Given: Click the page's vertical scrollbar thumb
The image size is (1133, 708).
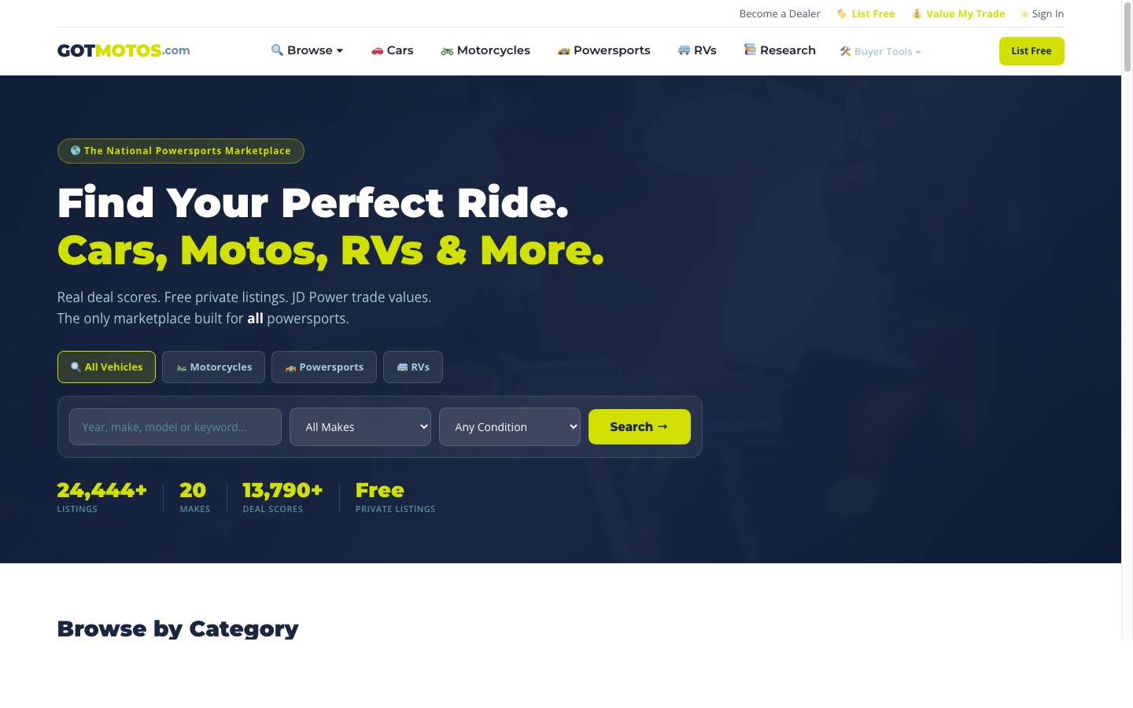Looking at the screenshot, I should [x=1127, y=38].
